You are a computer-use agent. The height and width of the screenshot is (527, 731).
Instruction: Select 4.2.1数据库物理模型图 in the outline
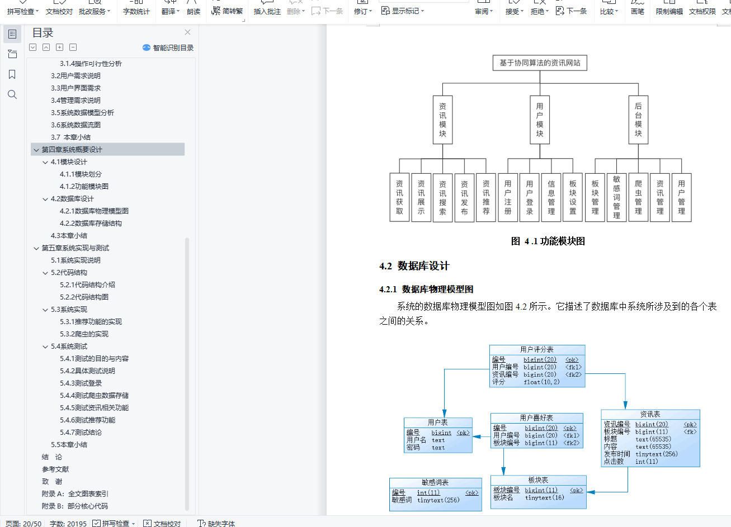click(x=94, y=211)
